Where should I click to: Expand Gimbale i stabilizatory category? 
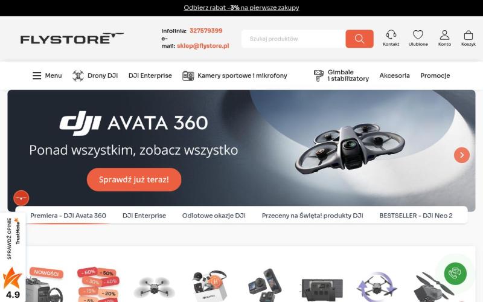[341, 75]
